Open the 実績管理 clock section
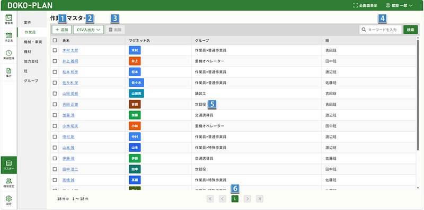This screenshot has height=210, width=424. click(x=9, y=55)
